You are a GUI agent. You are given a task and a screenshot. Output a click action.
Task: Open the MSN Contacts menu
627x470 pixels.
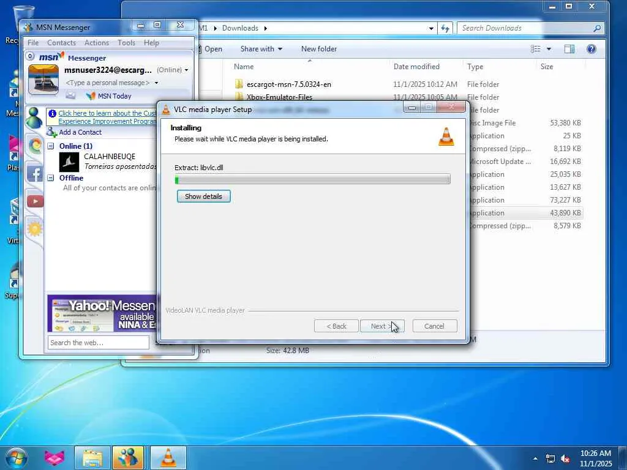(x=62, y=43)
